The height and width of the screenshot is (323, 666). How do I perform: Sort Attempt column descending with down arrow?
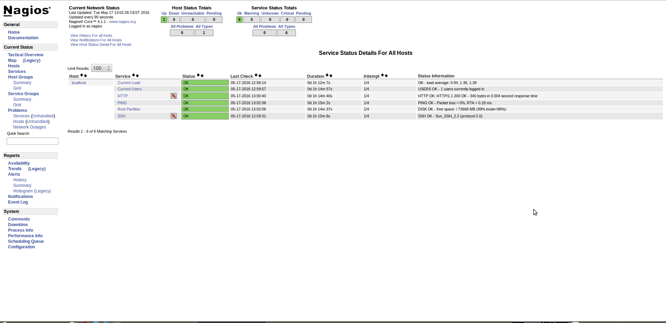pos(386,76)
